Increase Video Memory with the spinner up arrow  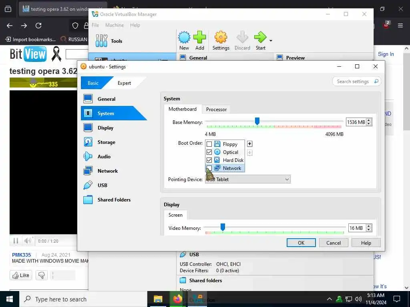point(369,226)
